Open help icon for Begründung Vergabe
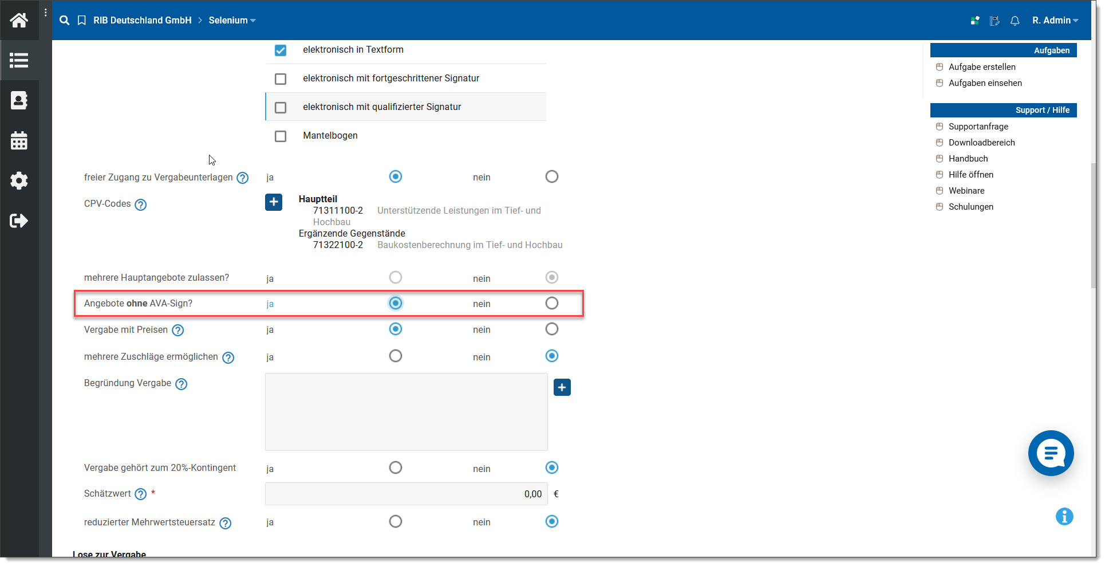 181,384
